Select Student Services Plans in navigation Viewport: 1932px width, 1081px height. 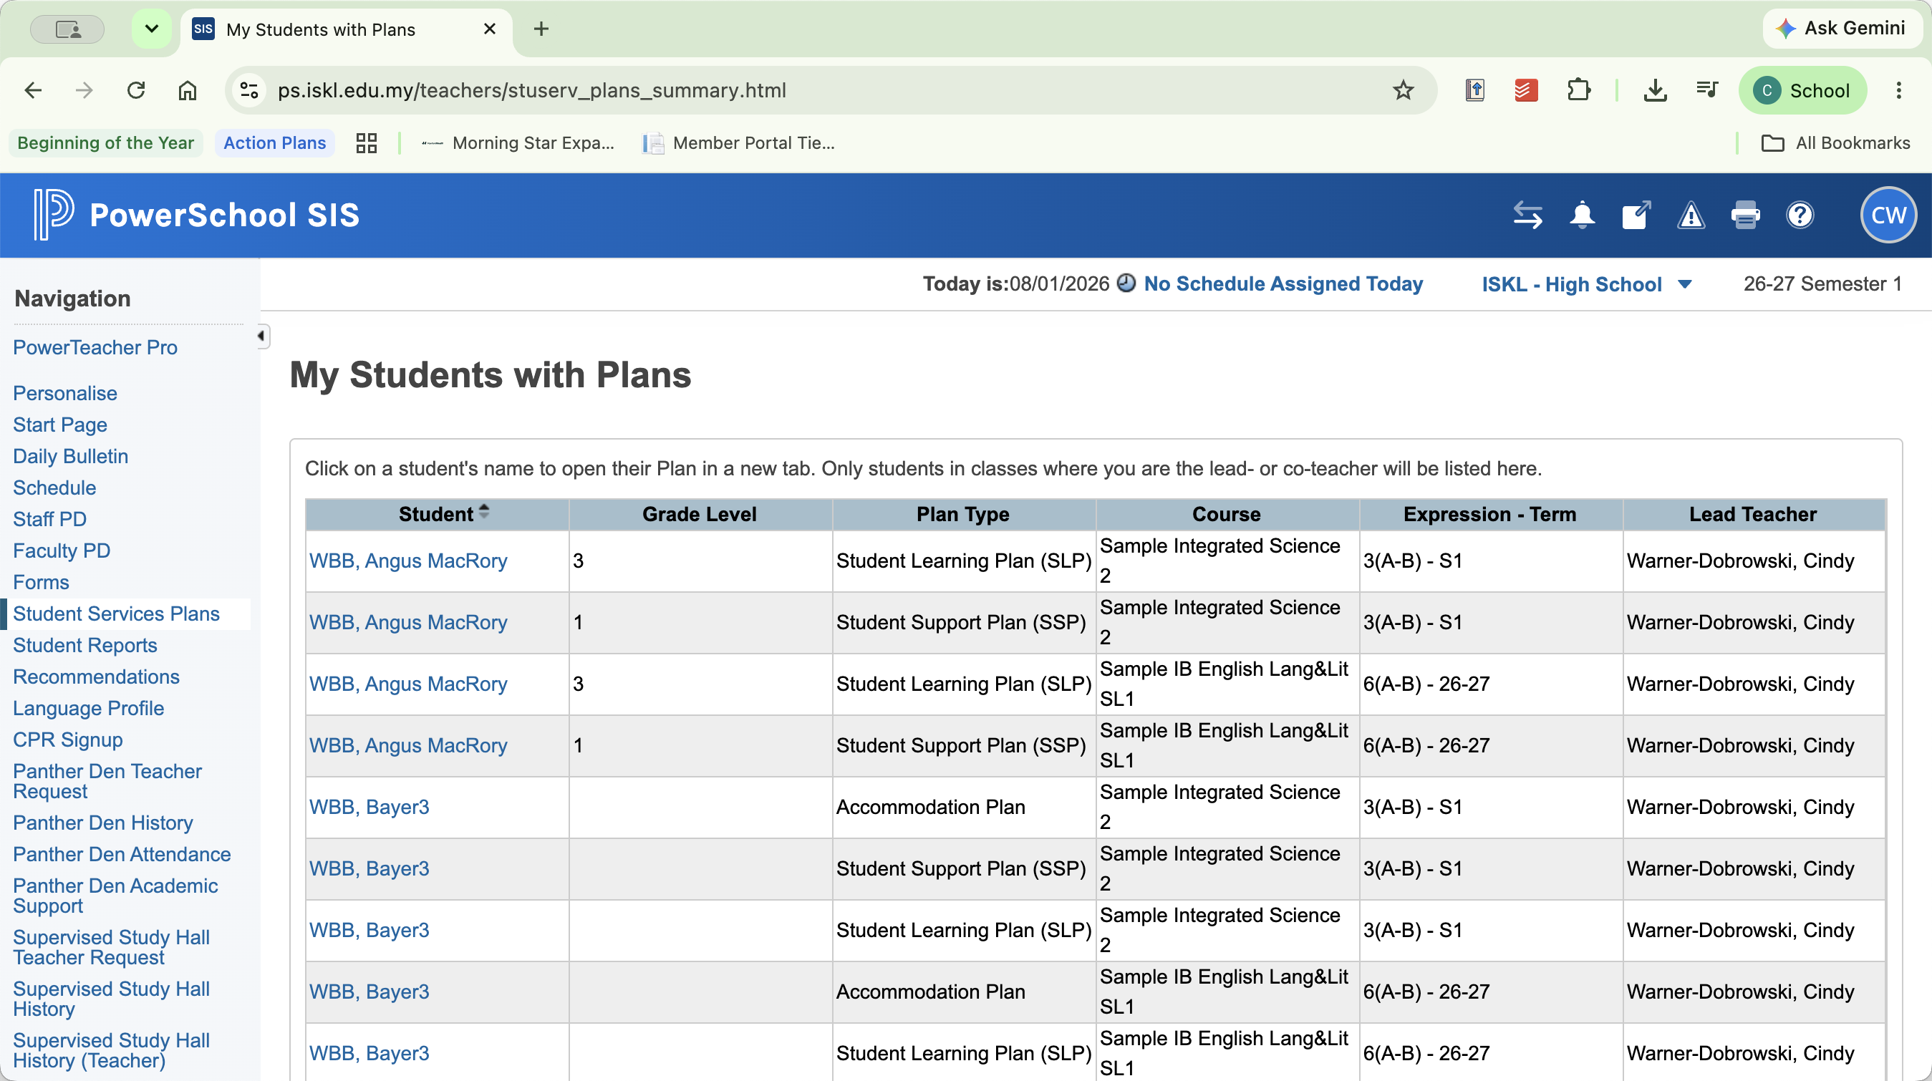pos(116,614)
